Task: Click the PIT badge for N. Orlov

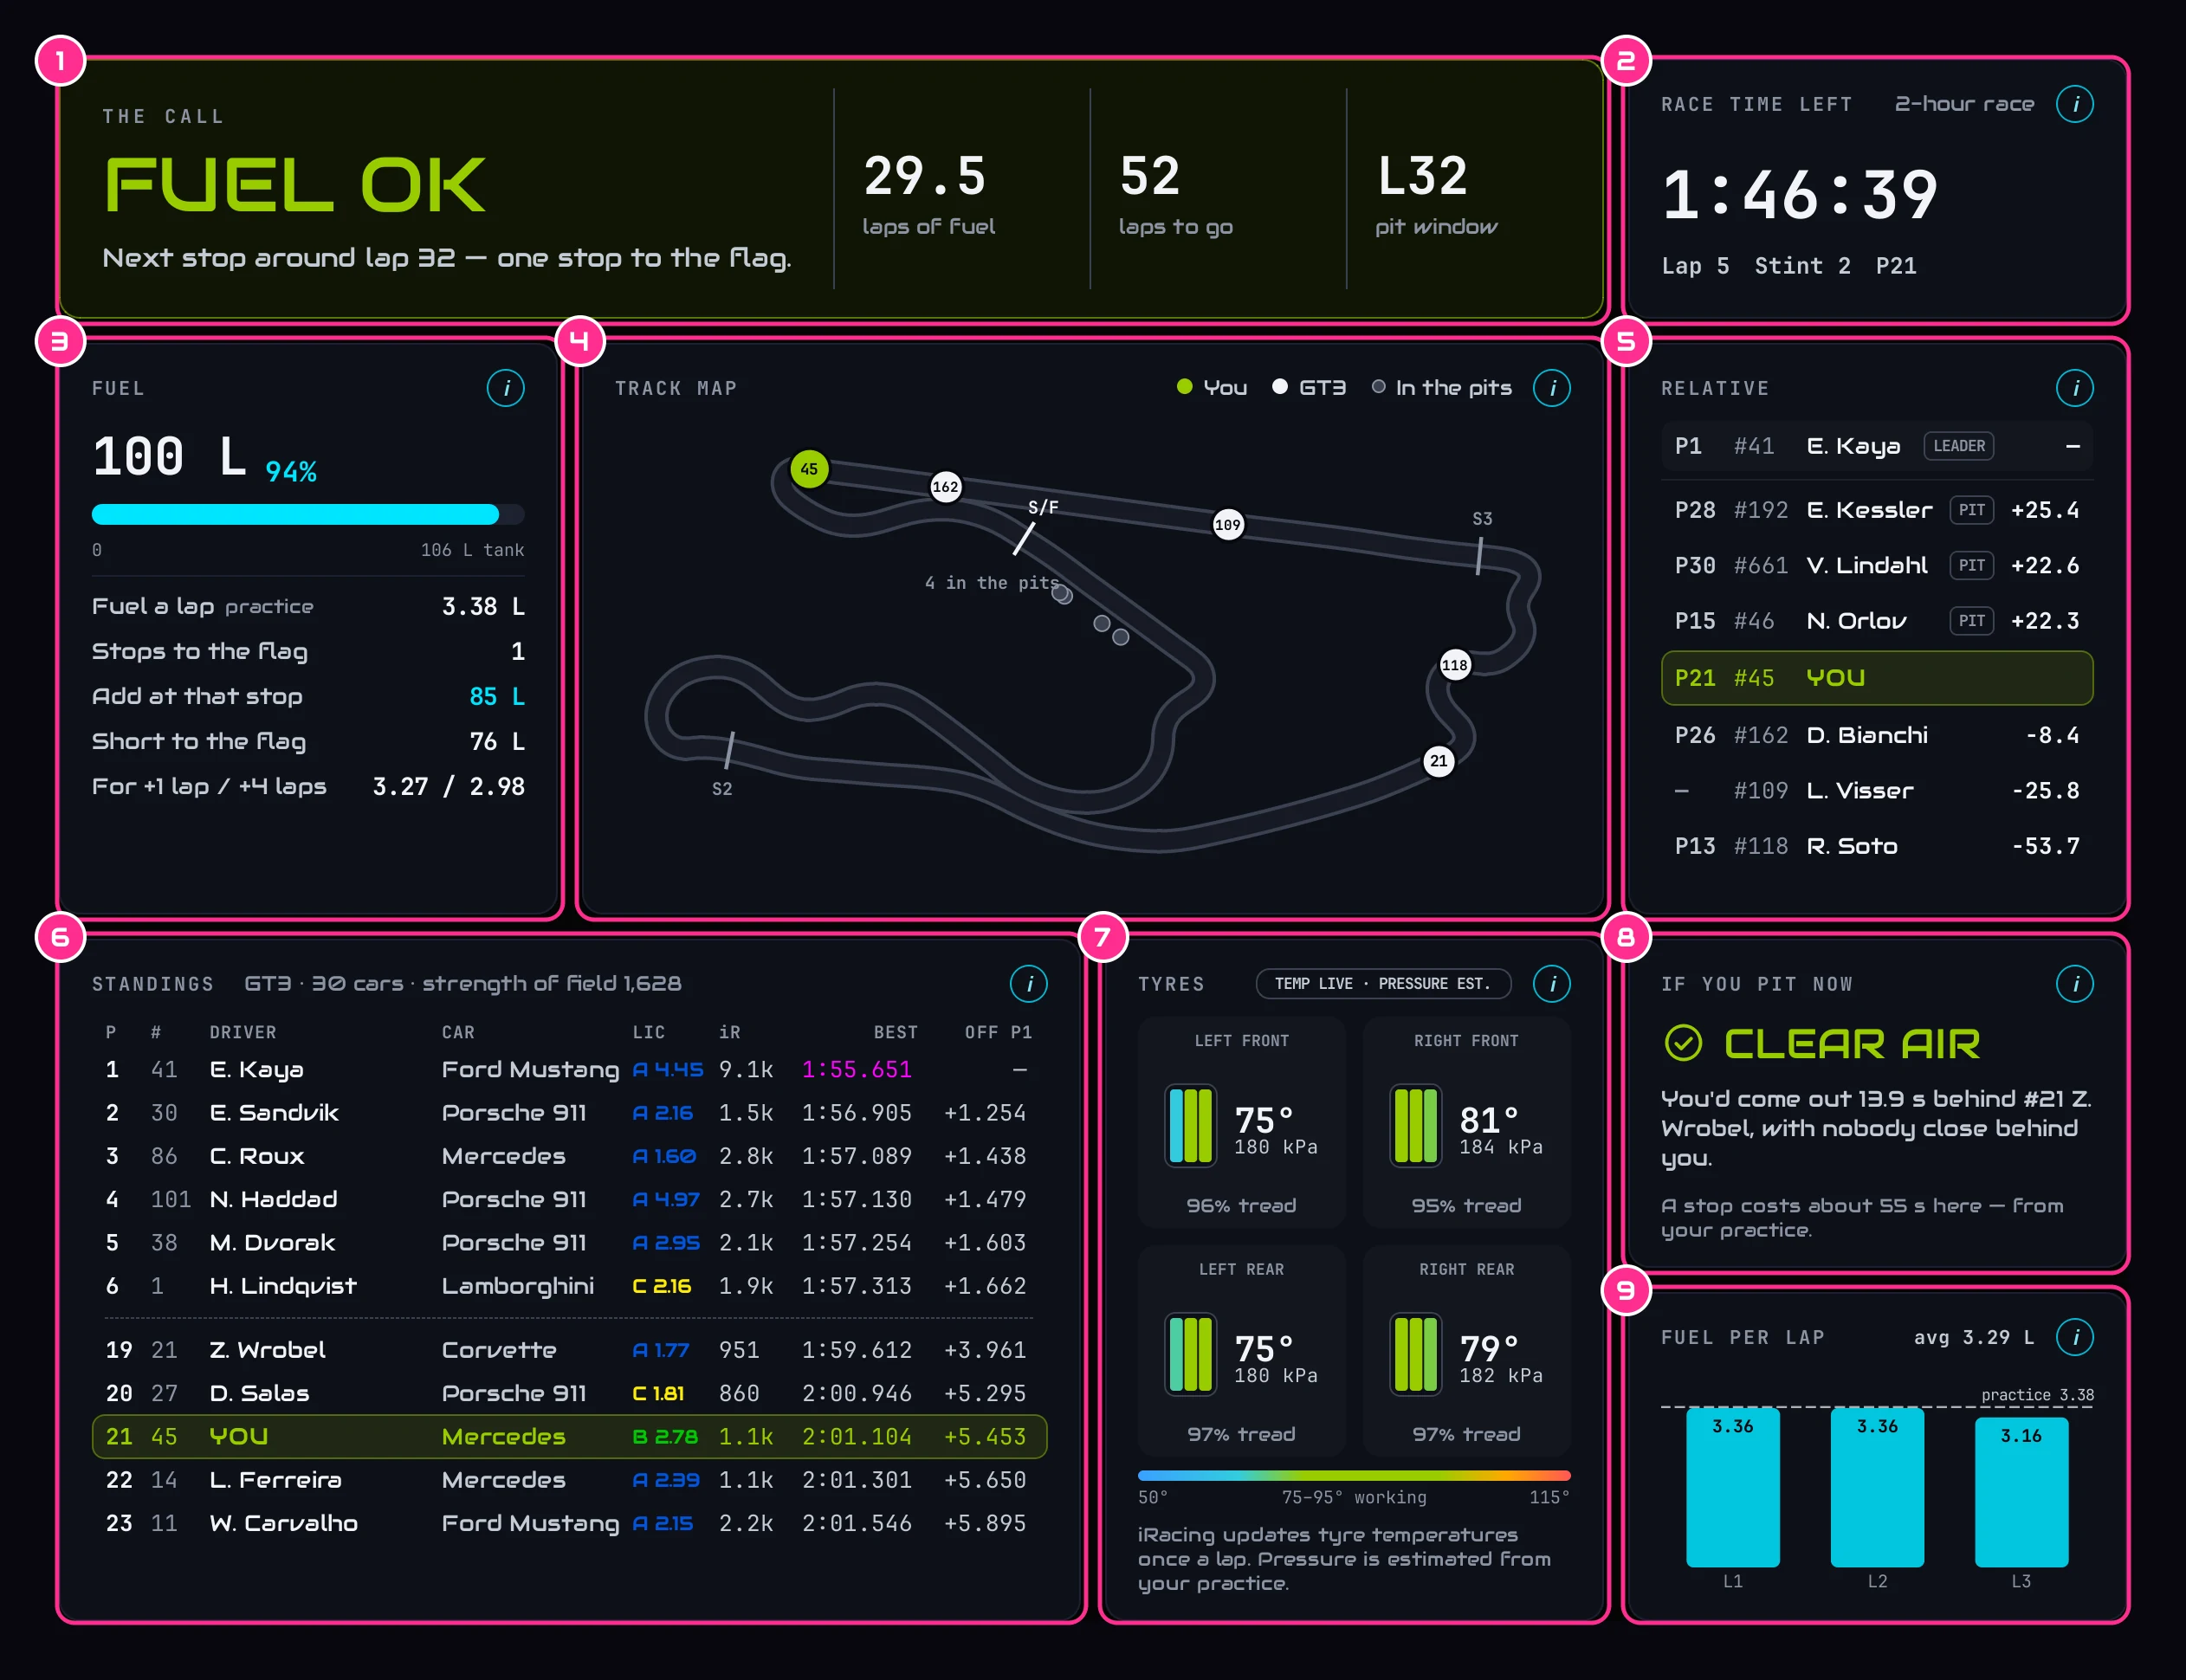Action: point(1972,621)
